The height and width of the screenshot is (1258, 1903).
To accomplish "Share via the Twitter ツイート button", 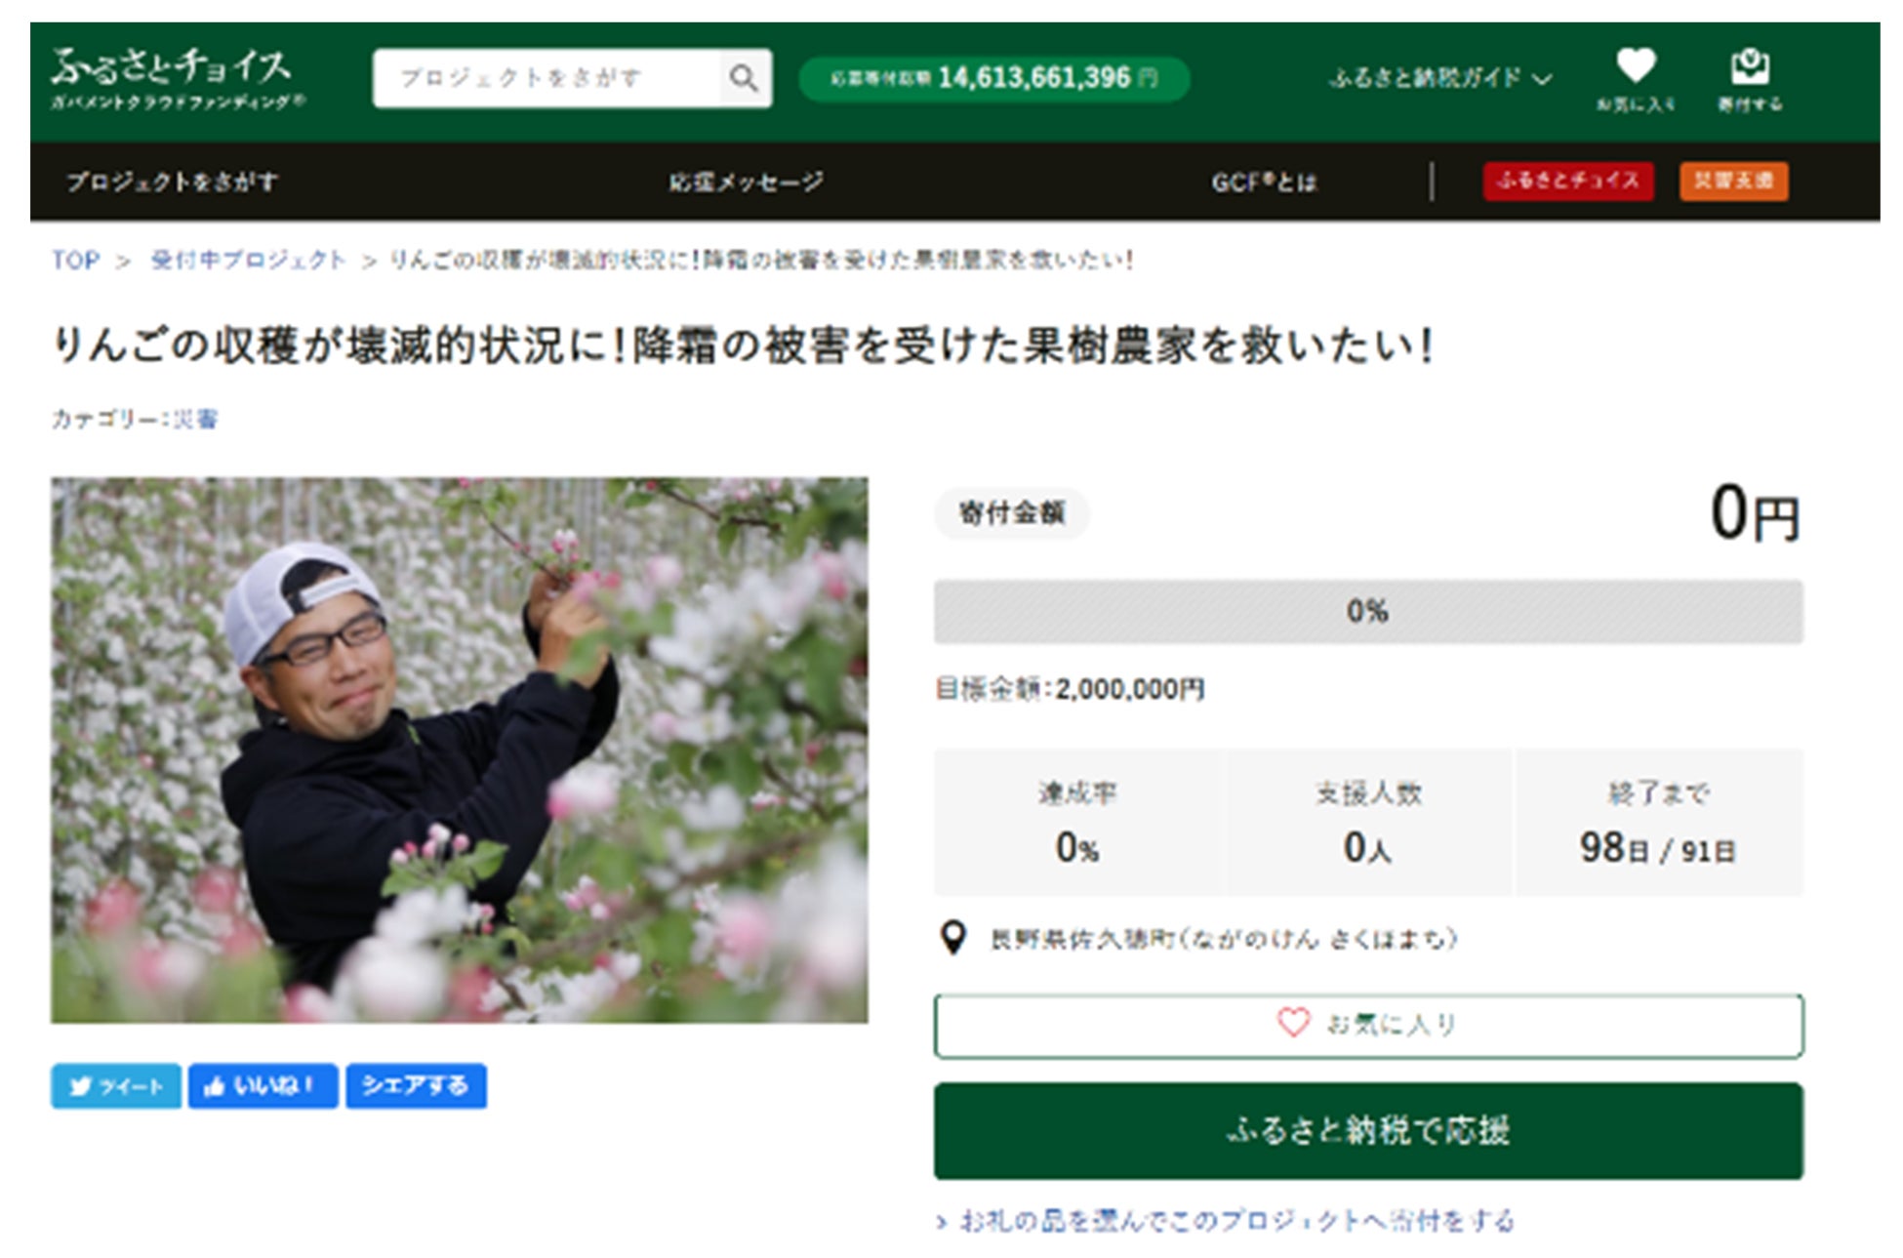I will tap(116, 1085).
